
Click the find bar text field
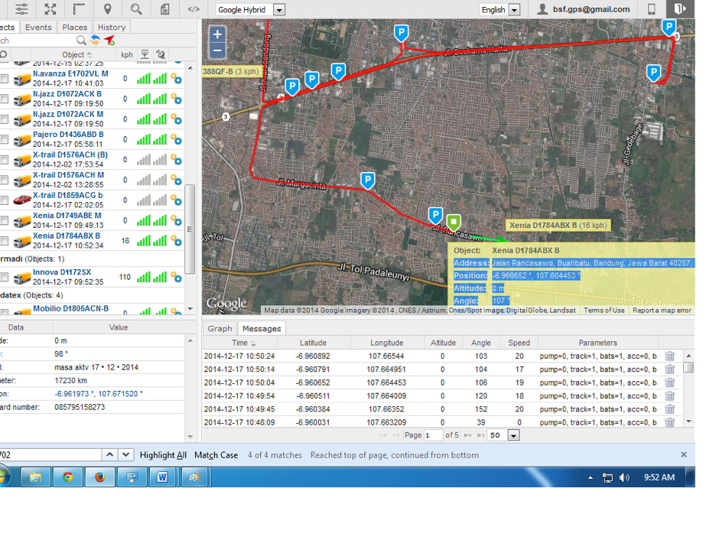point(50,455)
